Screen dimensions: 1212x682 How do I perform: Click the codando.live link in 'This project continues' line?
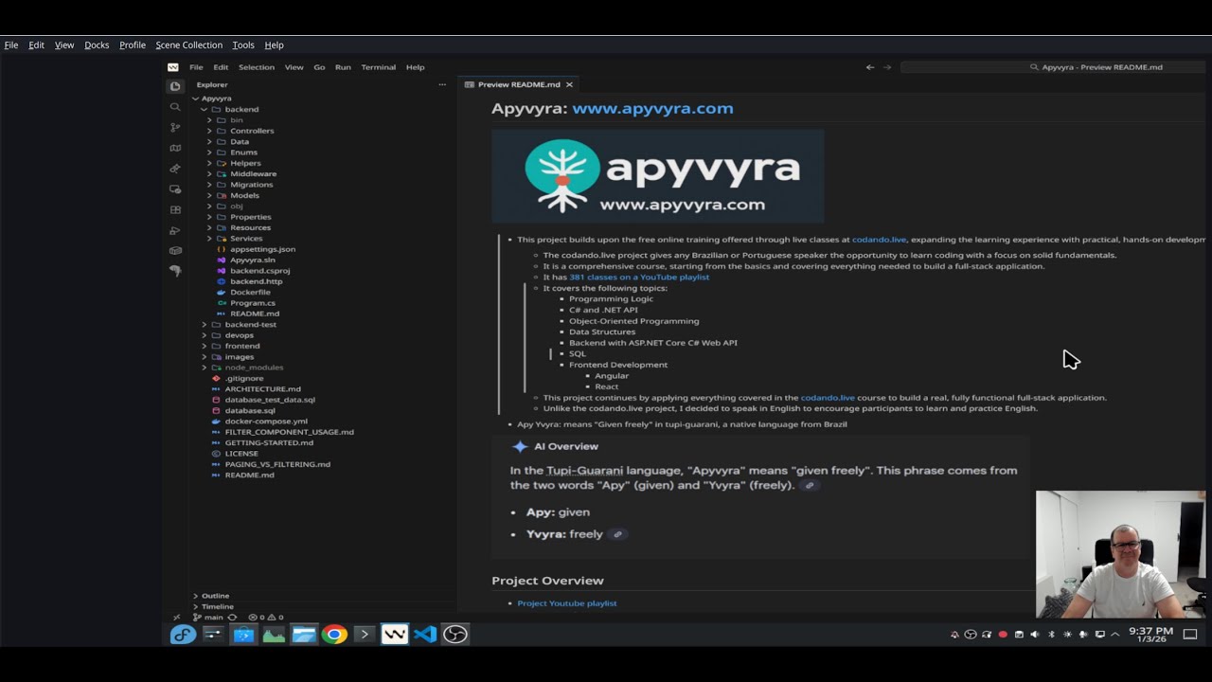pyautogui.click(x=828, y=398)
